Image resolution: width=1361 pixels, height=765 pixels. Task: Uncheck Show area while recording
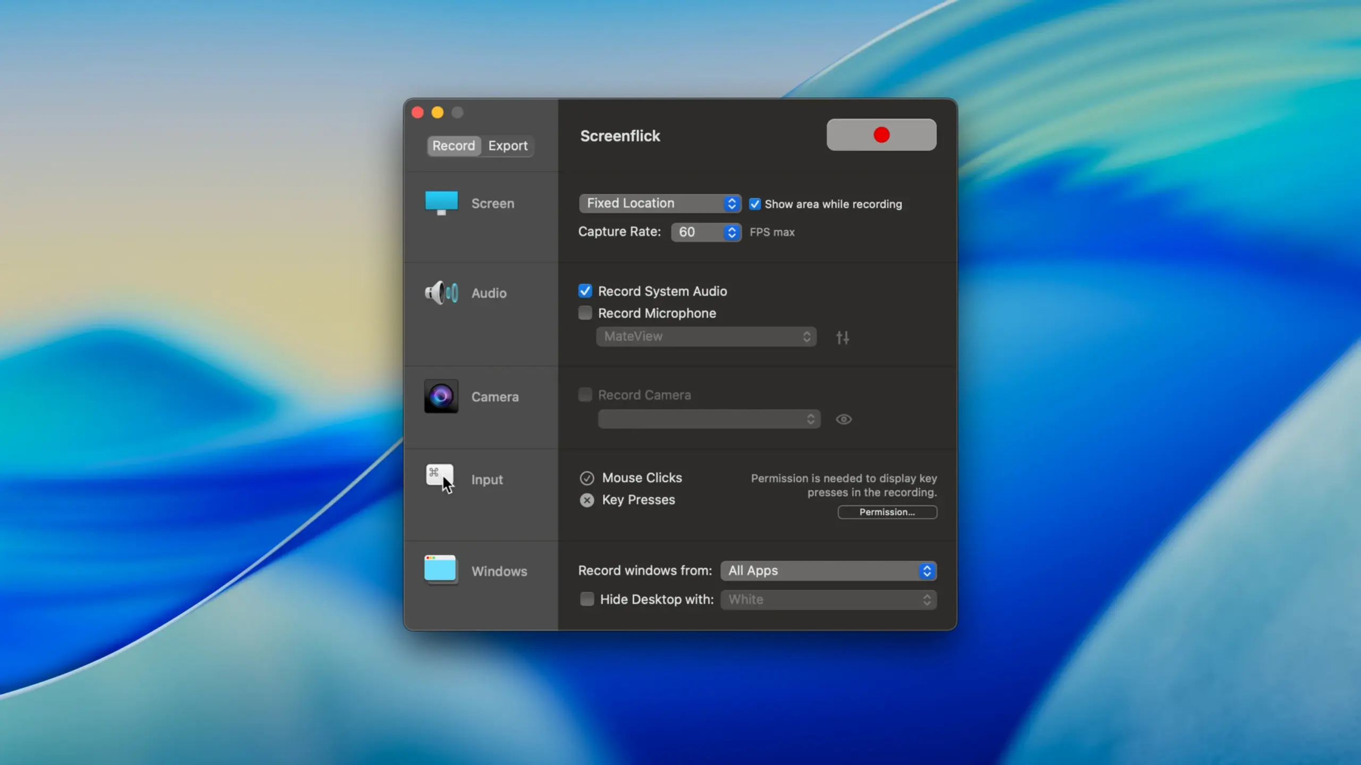755,204
